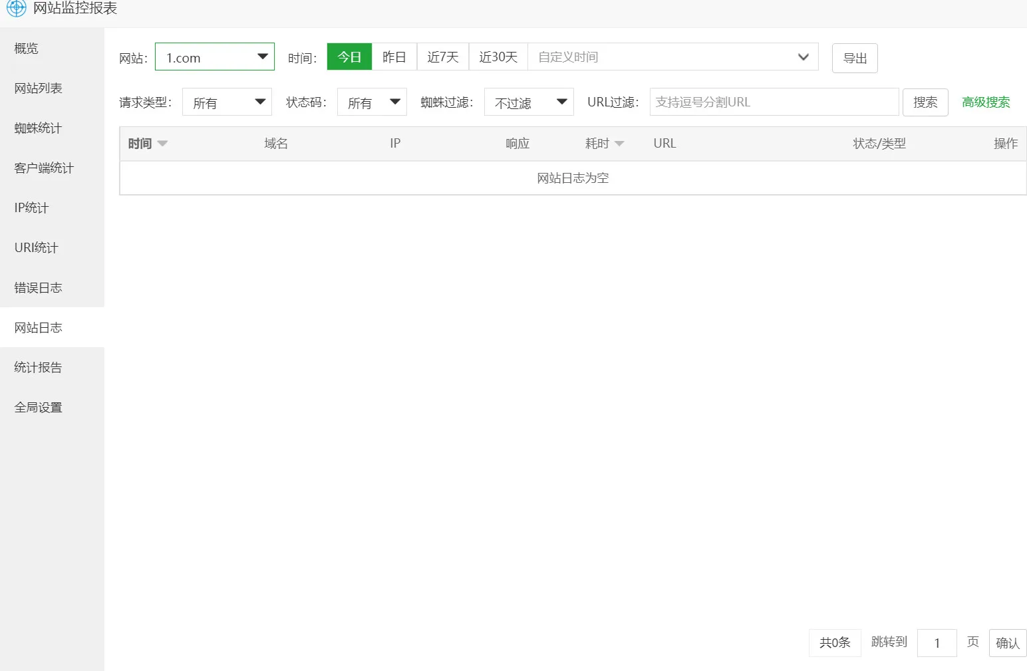Screen dimensions: 1027x671
Task: Select the 昨日 time filter
Action: pyautogui.click(x=394, y=57)
